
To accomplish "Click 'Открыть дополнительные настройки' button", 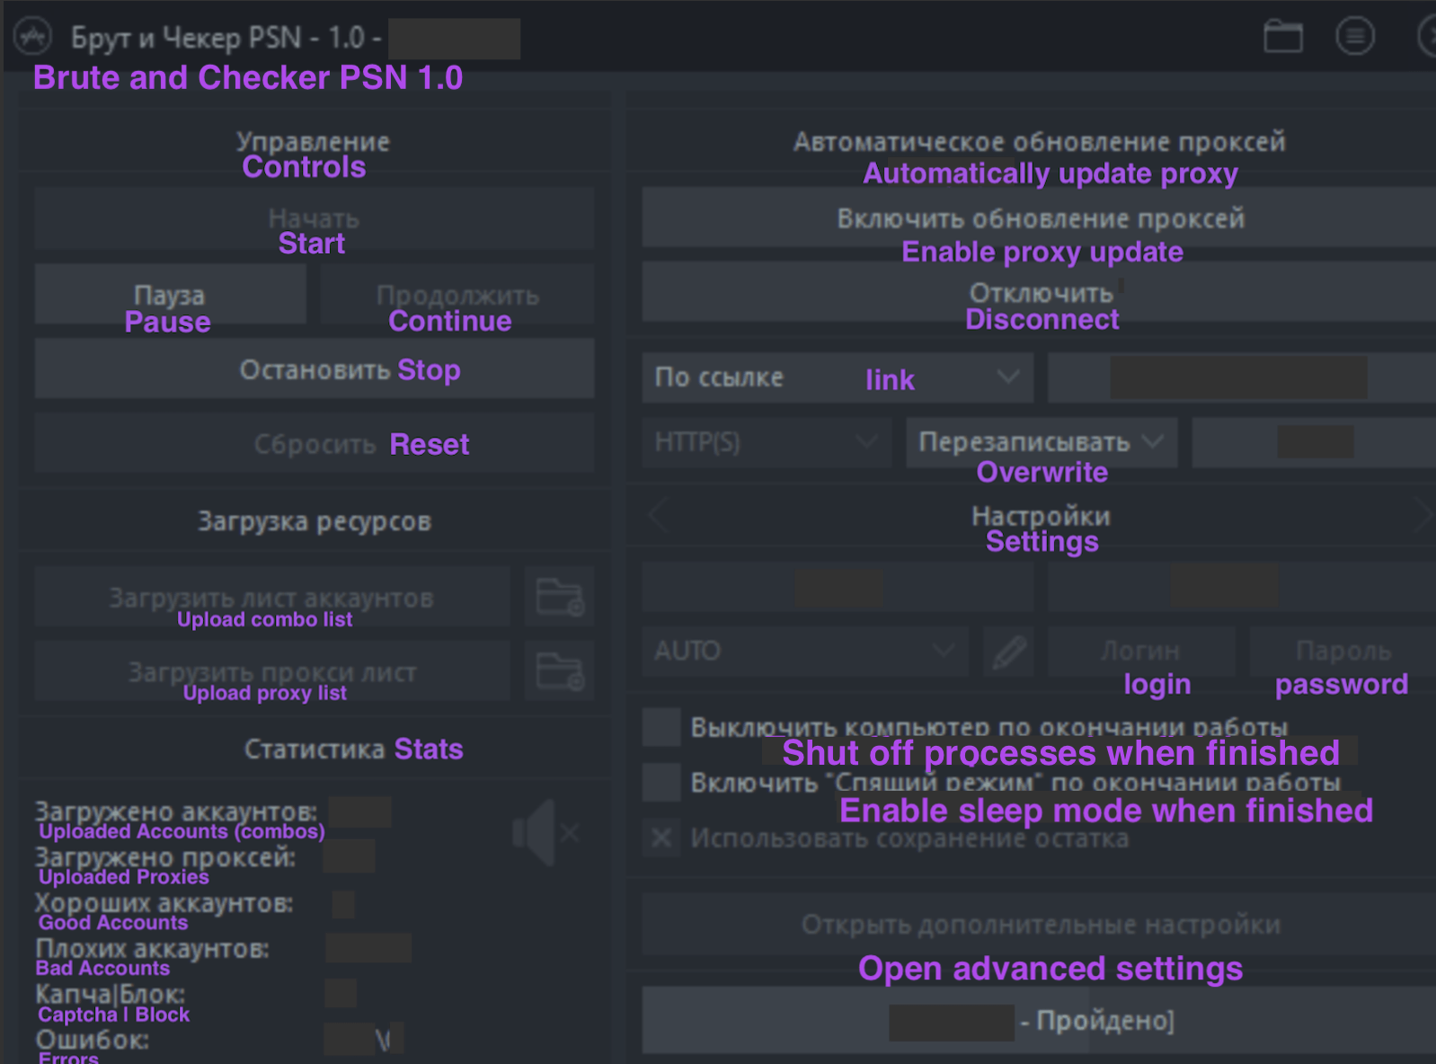I will pyautogui.click(x=1041, y=925).
